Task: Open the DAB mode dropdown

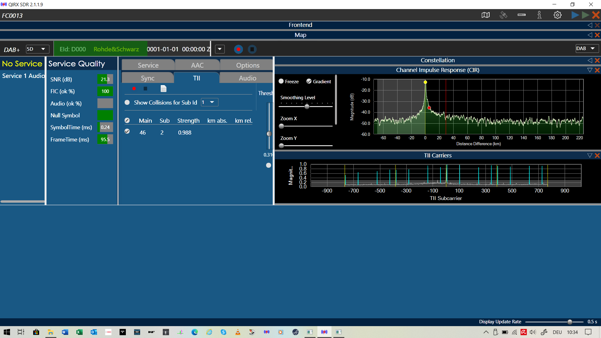Action: click(x=587, y=49)
